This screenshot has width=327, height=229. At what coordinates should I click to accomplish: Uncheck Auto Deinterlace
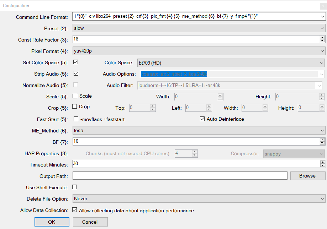click(x=202, y=119)
